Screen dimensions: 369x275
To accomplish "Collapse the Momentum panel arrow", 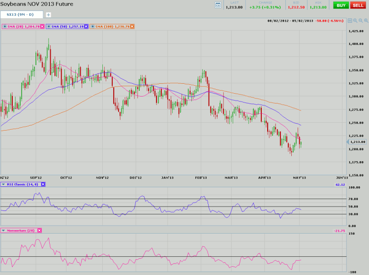I will [x=4, y=230].
